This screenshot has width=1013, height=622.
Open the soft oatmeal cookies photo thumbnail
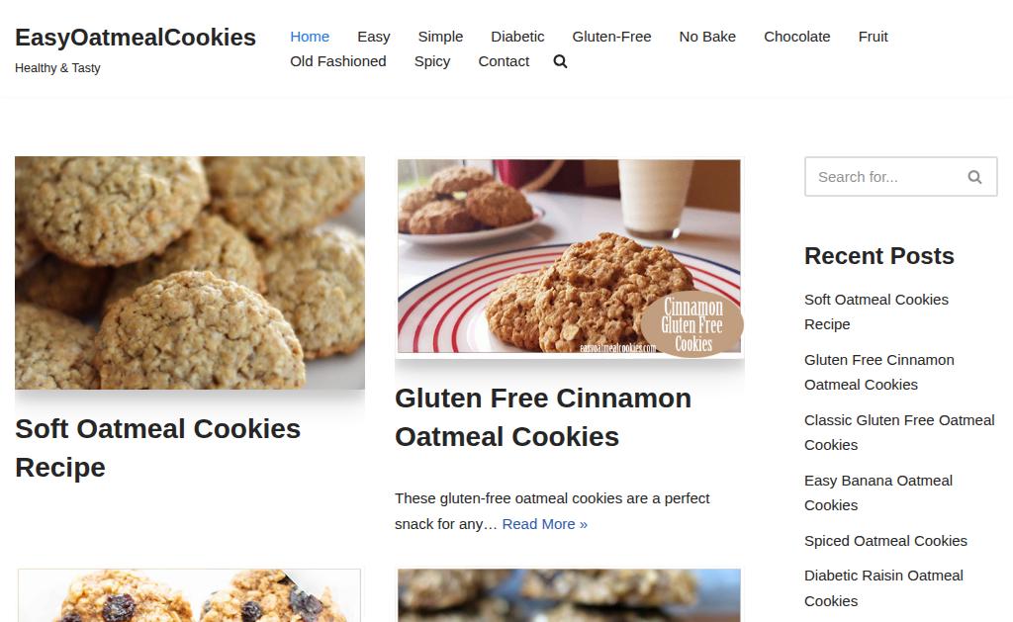189,273
